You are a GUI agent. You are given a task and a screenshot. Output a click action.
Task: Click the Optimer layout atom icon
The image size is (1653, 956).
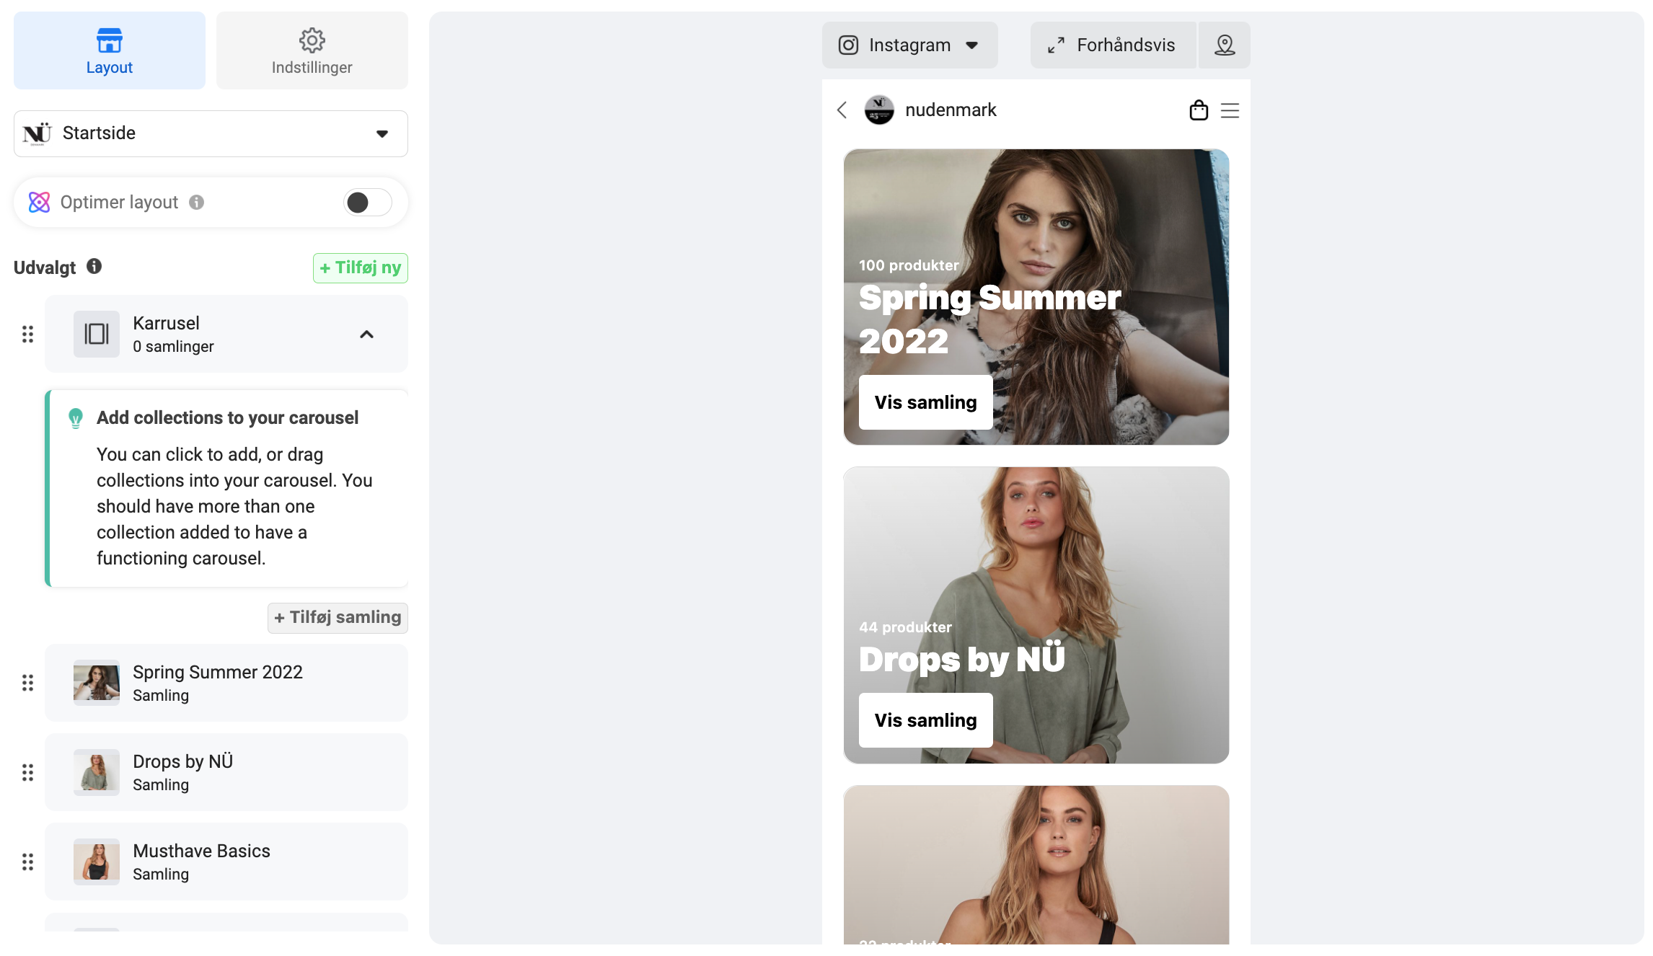click(39, 203)
